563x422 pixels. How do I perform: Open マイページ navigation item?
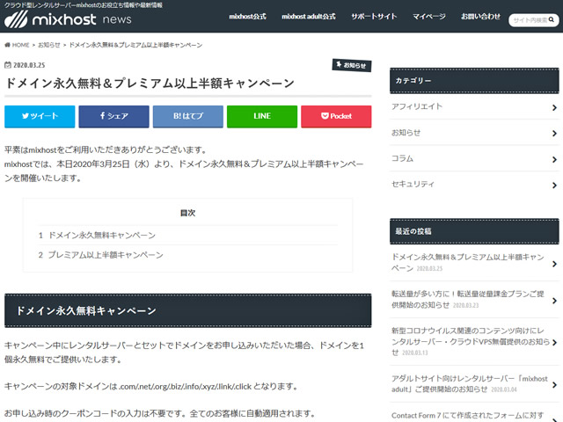pos(428,17)
